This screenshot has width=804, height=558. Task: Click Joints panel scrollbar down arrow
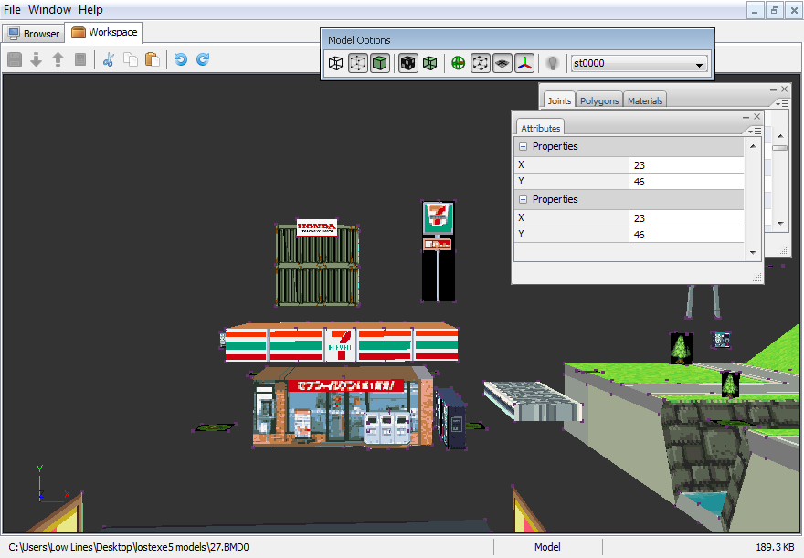780,224
